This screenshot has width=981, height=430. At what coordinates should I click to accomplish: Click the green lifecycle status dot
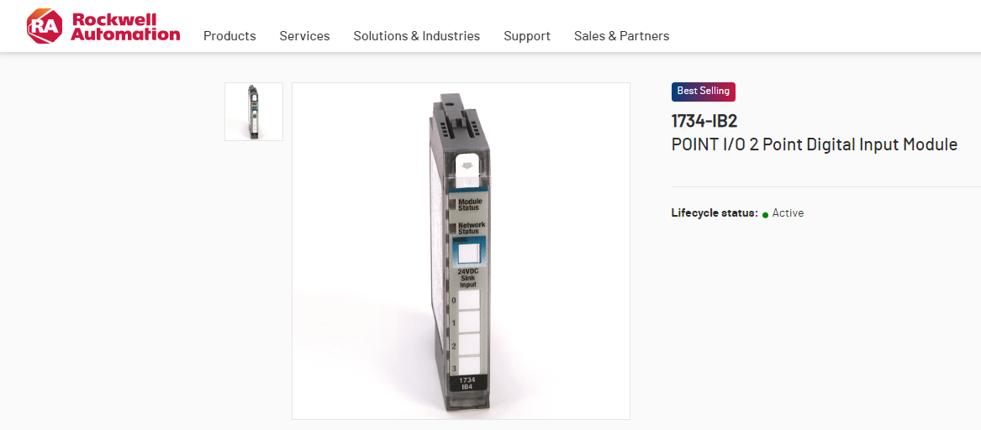point(765,215)
